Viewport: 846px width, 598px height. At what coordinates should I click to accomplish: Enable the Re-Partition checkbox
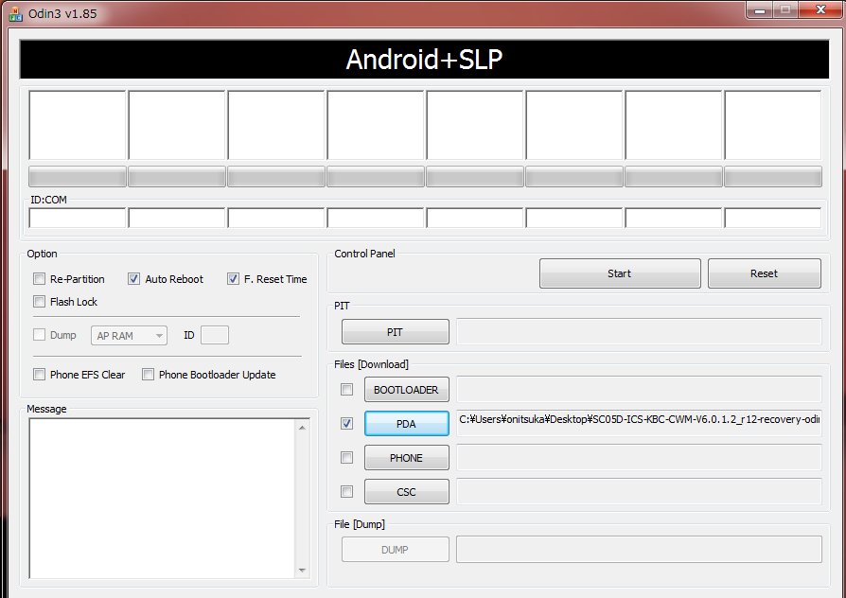(x=40, y=279)
